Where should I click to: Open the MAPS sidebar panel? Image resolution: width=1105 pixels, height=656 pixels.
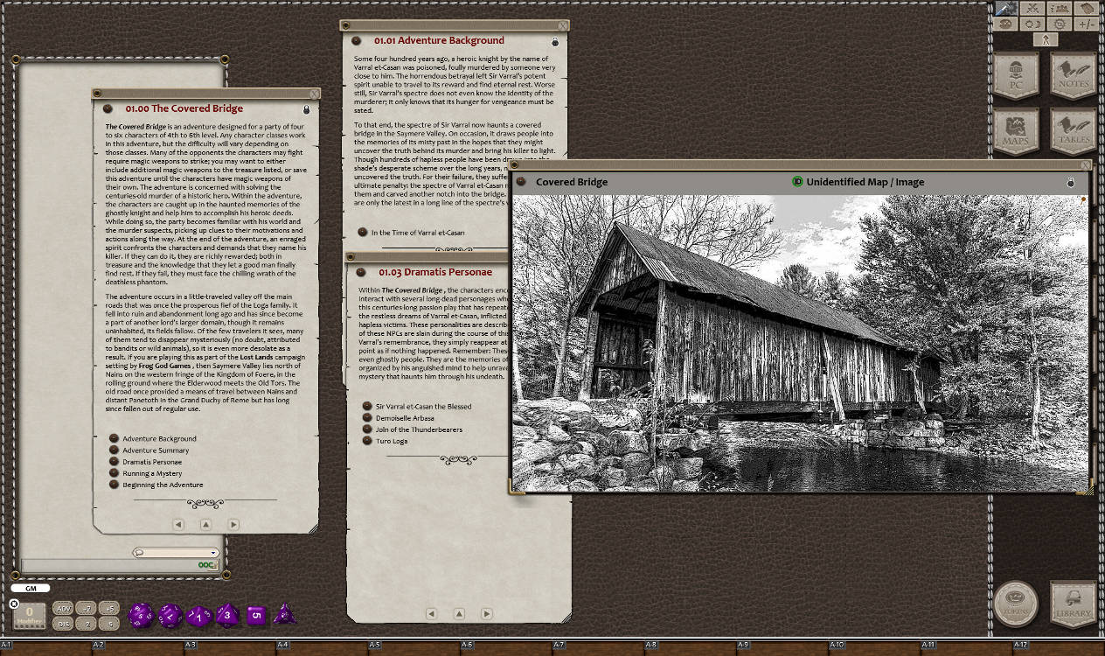point(1017,131)
